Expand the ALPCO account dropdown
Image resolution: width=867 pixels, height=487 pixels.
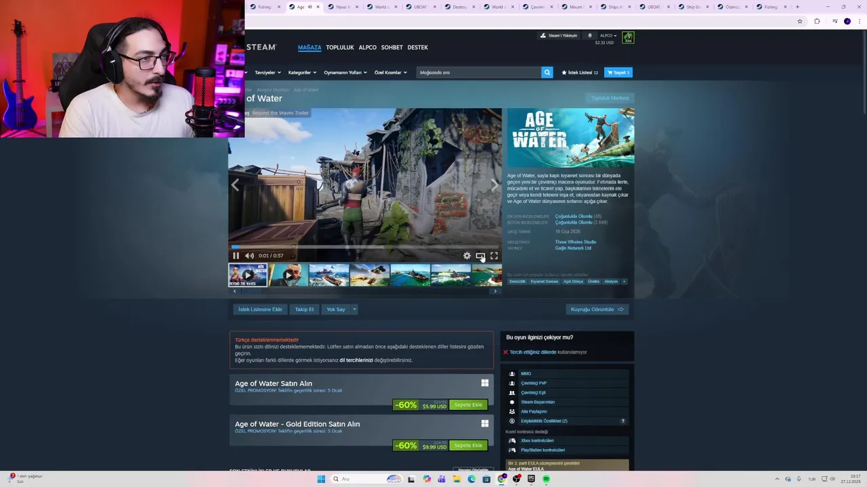coord(608,35)
